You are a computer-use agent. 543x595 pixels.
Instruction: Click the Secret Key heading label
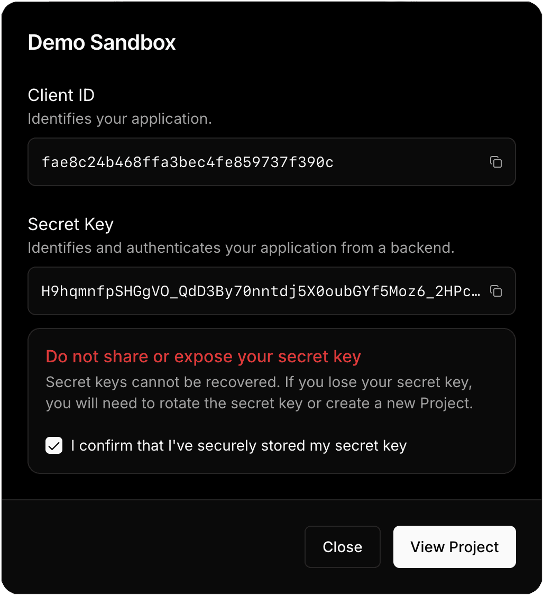(x=71, y=224)
